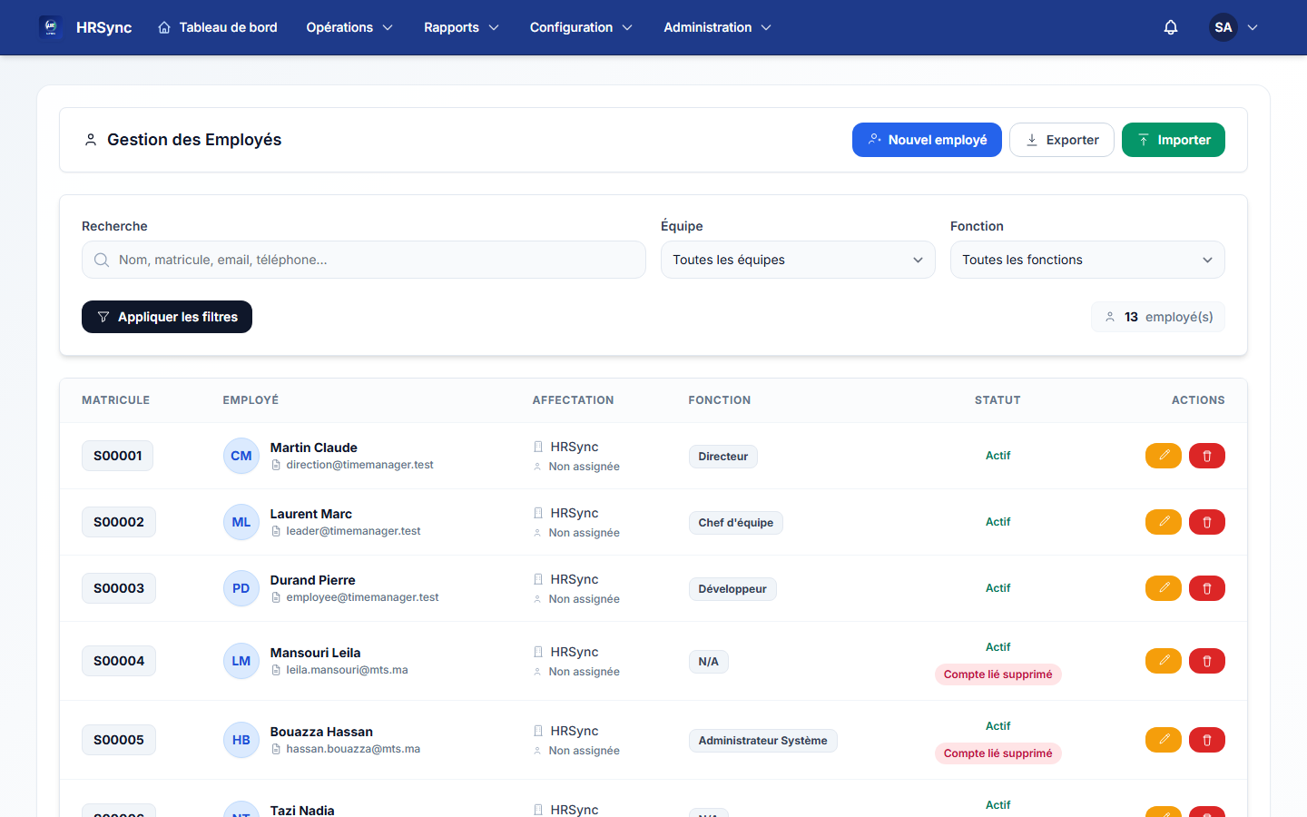Image resolution: width=1307 pixels, height=817 pixels.
Task: Click the STATUT column header
Action: tap(997, 400)
